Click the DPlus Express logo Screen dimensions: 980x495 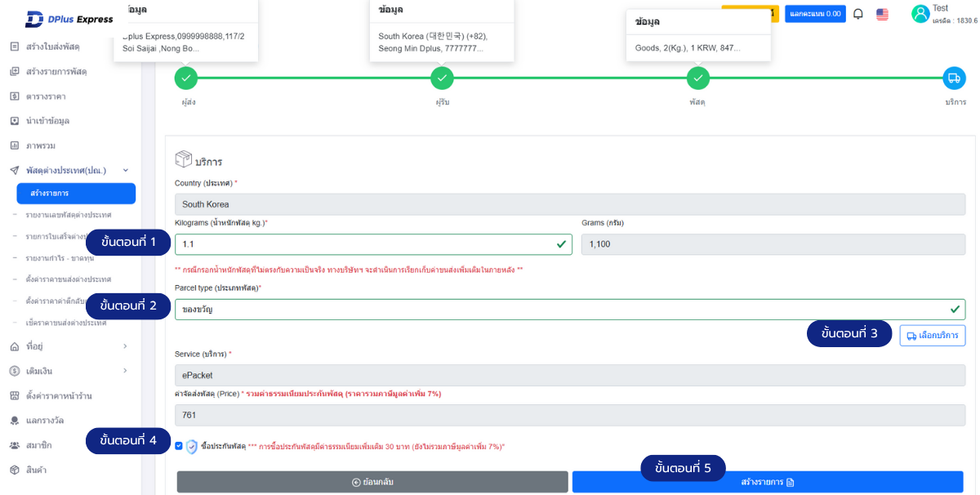[x=69, y=19]
